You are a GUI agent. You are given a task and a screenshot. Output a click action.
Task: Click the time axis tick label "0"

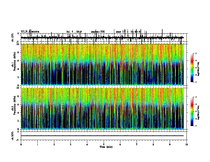click(21, 145)
